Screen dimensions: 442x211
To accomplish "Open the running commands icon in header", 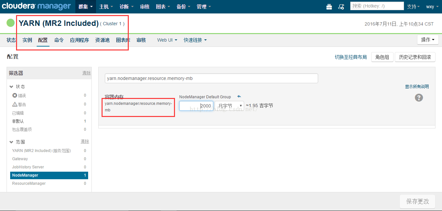I will pyautogui.click(x=341, y=7).
